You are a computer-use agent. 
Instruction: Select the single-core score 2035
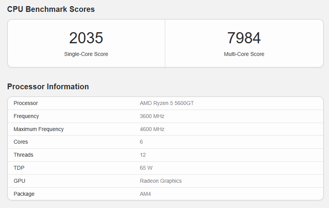click(86, 38)
